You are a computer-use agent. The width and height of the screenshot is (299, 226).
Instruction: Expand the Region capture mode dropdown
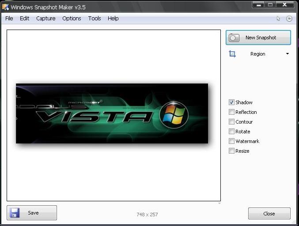(x=288, y=54)
